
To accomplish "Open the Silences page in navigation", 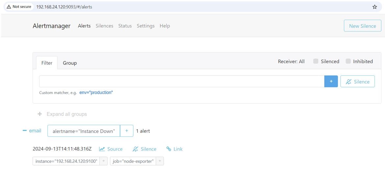I will click(x=104, y=26).
